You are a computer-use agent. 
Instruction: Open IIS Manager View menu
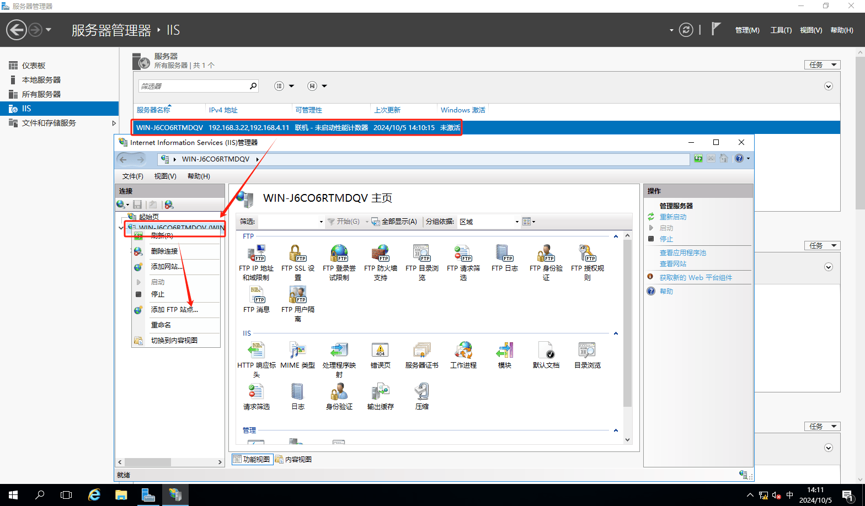[165, 176]
